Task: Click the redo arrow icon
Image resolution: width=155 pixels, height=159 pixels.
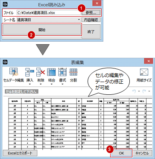Action: pos(144,91)
